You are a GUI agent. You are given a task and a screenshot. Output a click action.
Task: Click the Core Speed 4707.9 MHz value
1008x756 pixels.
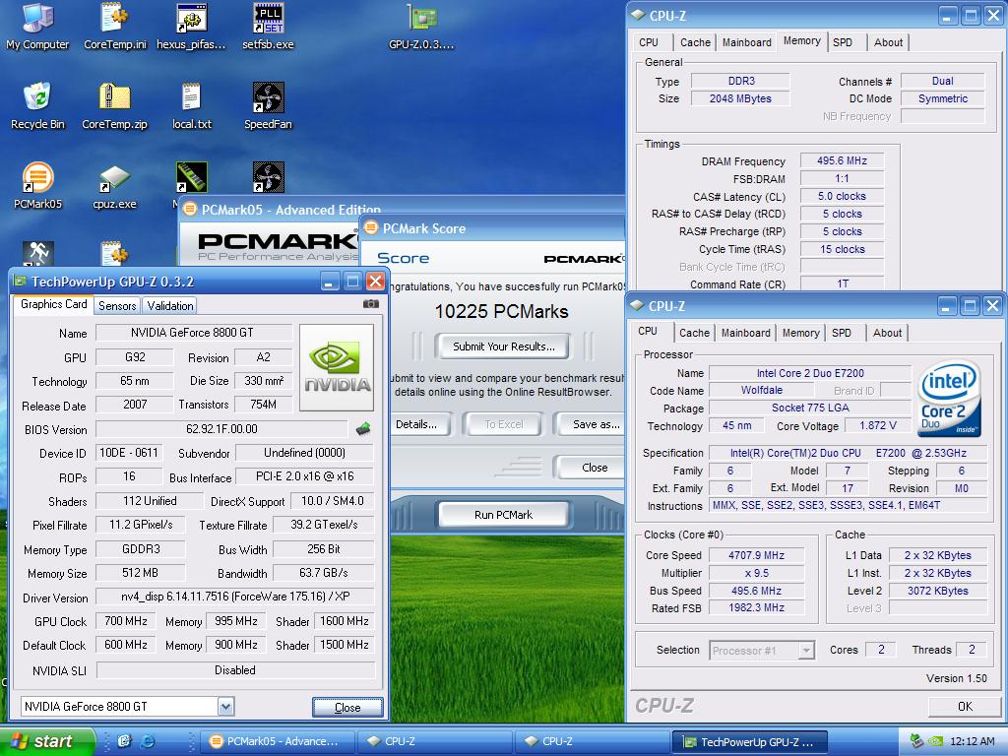(757, 555)
